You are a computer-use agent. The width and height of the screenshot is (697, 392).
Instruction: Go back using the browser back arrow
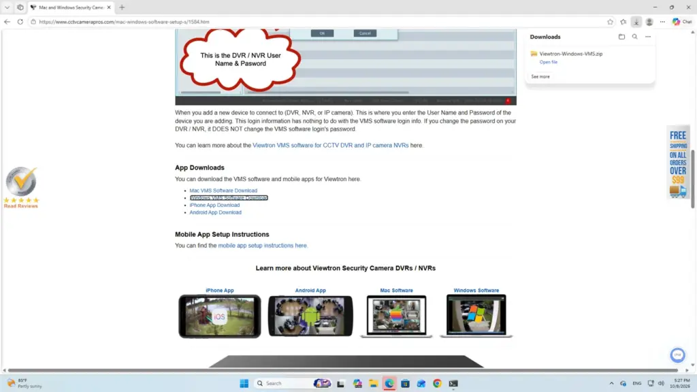pos(7,21)
